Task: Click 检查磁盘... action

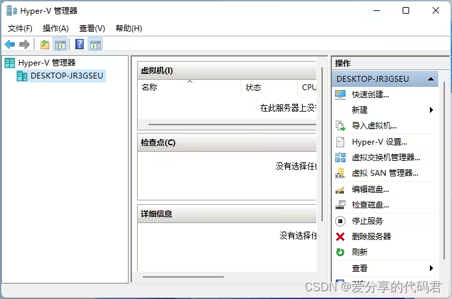Action: pos(370,205)
